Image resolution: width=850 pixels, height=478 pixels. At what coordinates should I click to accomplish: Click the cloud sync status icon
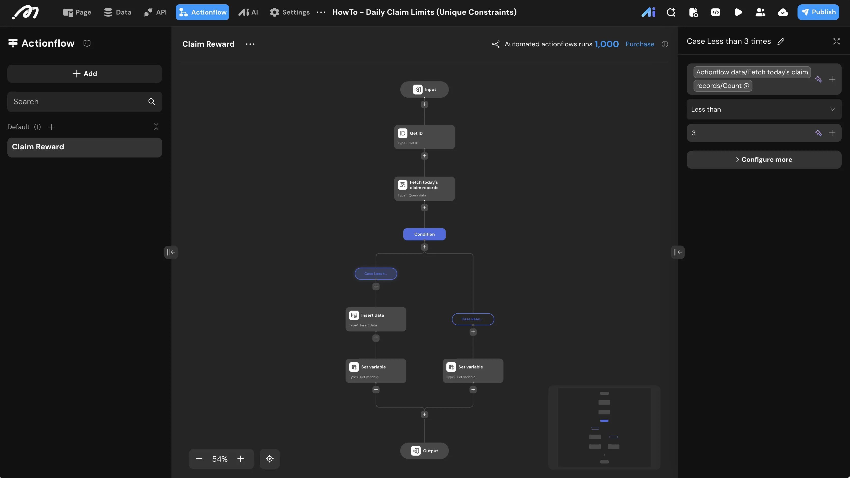783,12
